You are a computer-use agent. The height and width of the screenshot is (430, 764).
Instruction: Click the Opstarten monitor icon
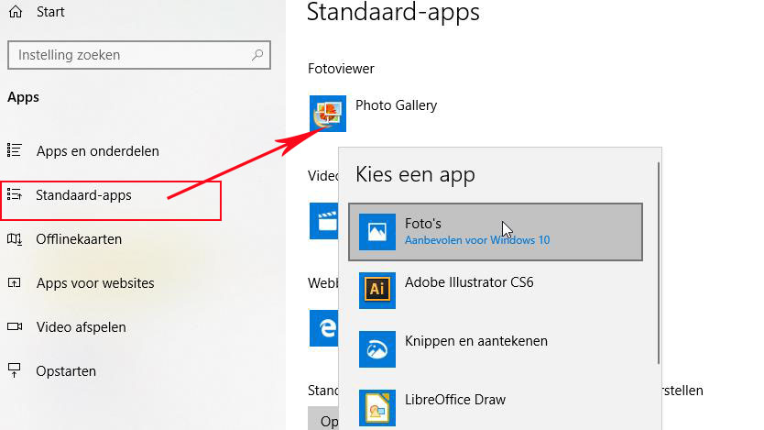15,371
